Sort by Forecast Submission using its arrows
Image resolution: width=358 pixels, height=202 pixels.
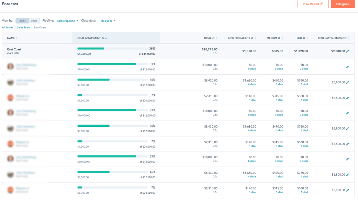coord(349,38)
